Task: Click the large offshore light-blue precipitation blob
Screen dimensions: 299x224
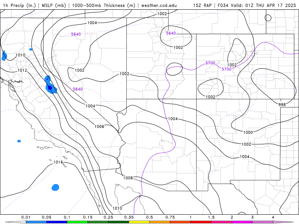Action: [x=55, y=187]
